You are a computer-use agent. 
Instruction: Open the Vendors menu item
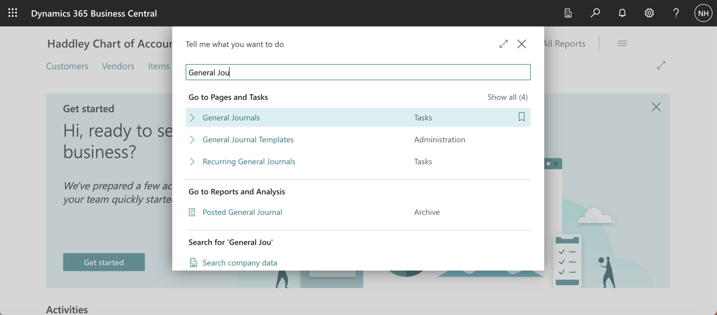click(x=118, y=66)
